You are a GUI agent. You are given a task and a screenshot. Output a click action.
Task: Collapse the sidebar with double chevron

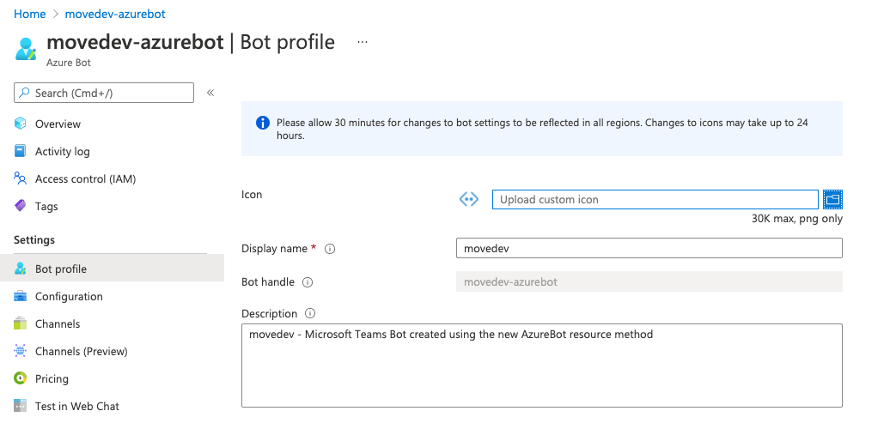point(210,93)
